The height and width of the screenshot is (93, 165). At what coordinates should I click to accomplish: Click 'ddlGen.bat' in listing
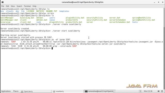(42, 20)
